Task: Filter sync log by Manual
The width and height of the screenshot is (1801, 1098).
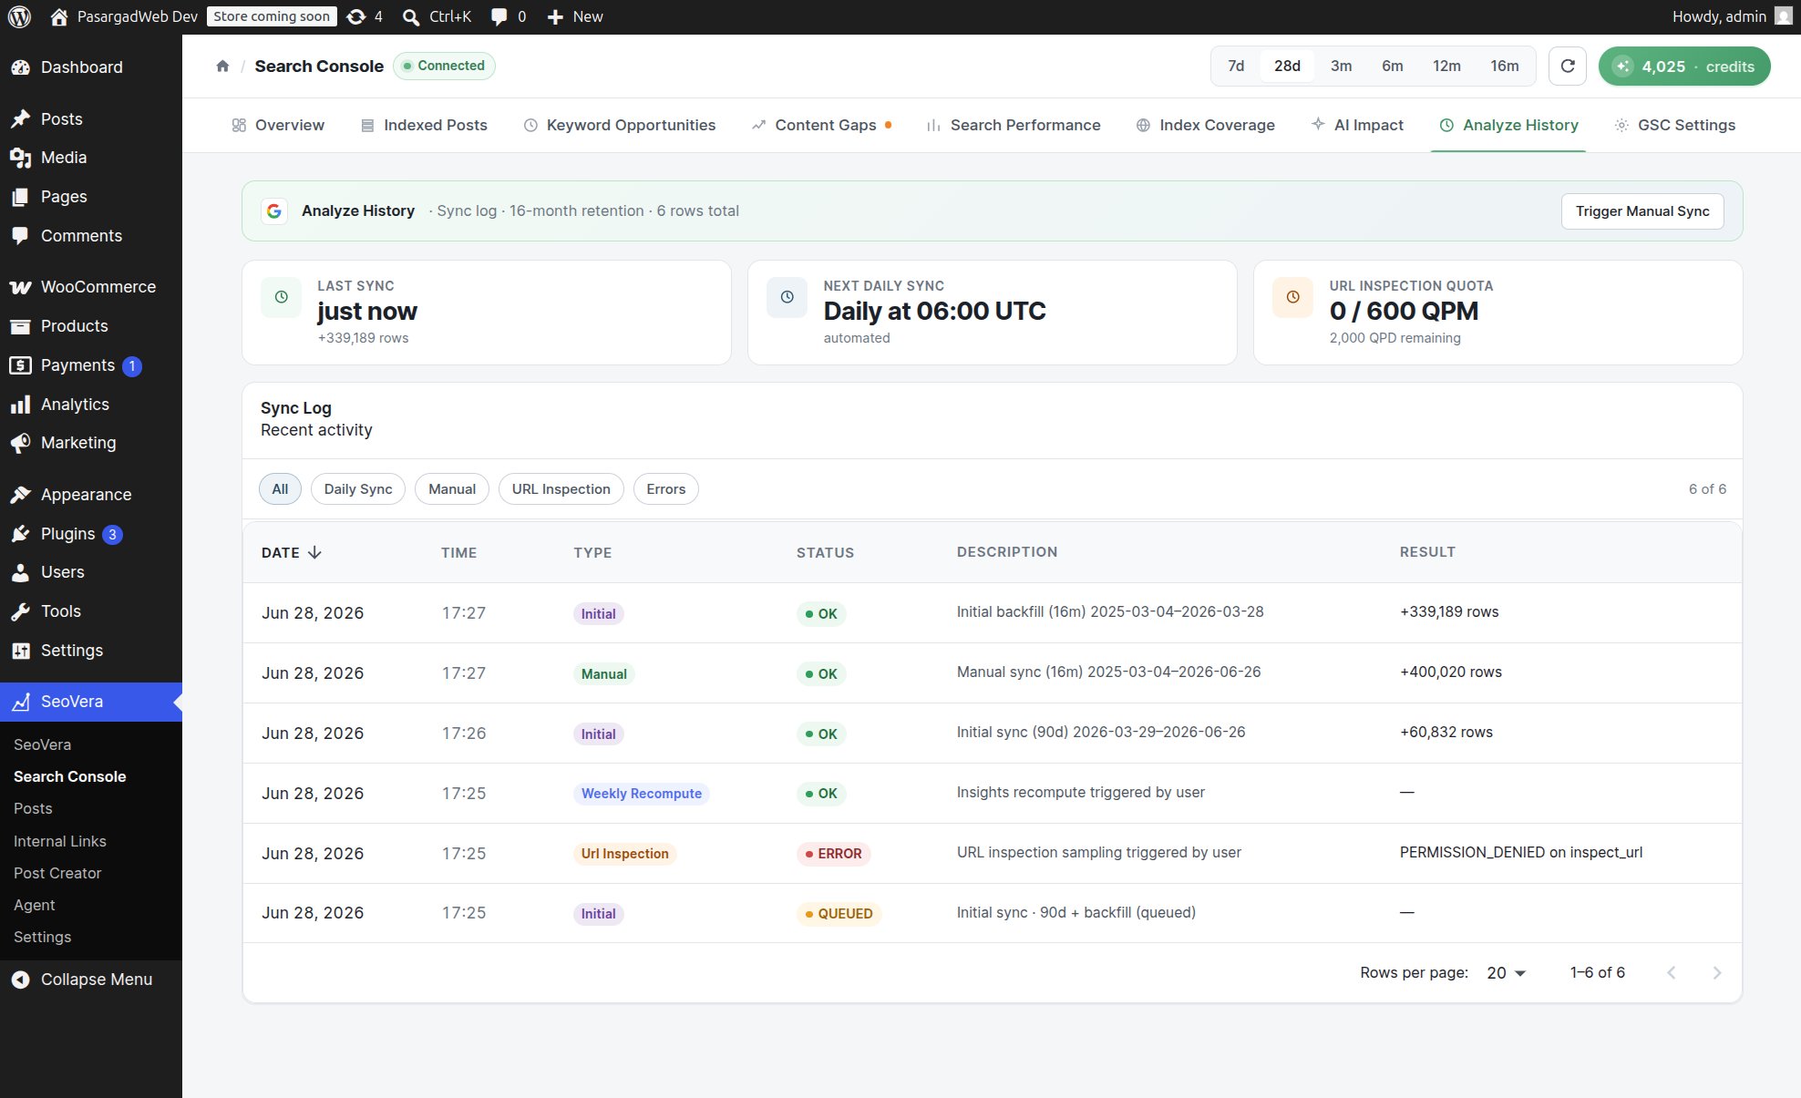Action: coord(452,489)
